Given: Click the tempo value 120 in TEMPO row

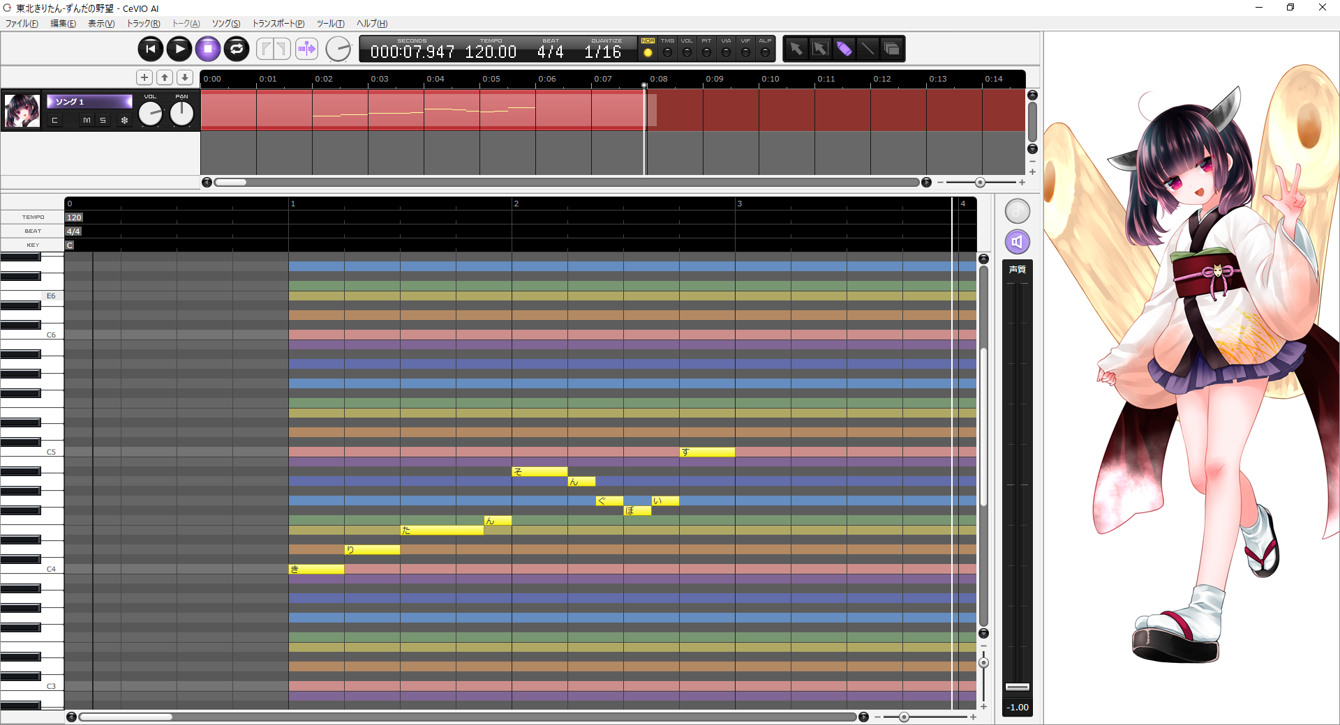Looking at the screenshot, I should (74, 217).
